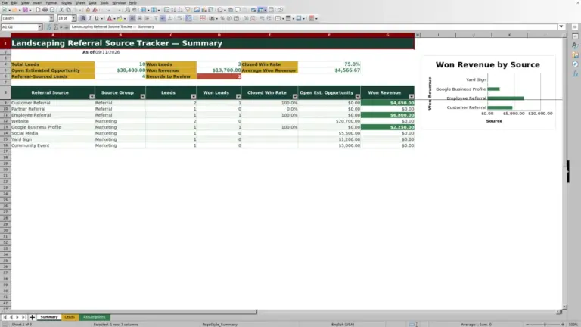
Task: Switch to the Leads sheet tab
Action: 70,317
